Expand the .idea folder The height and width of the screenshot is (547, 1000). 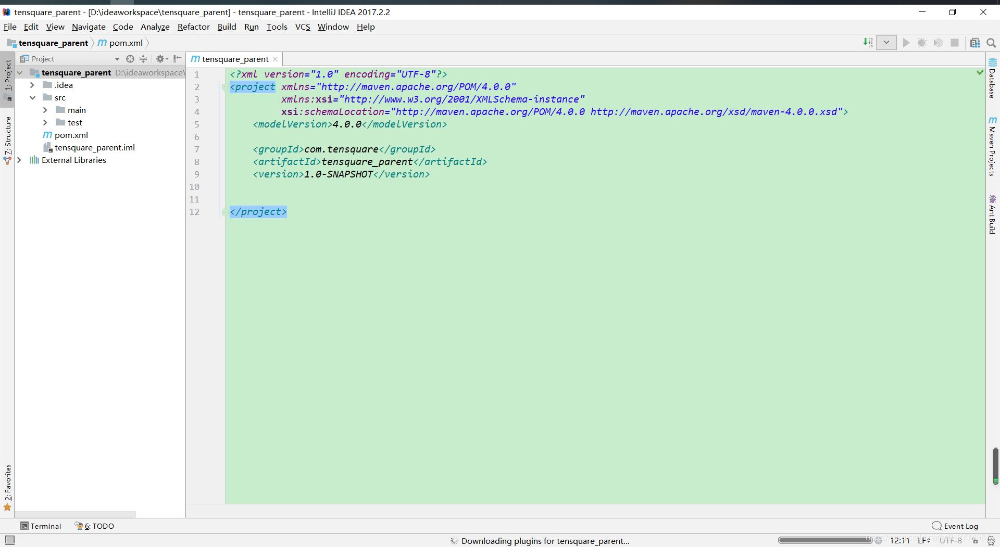(32, 85)
